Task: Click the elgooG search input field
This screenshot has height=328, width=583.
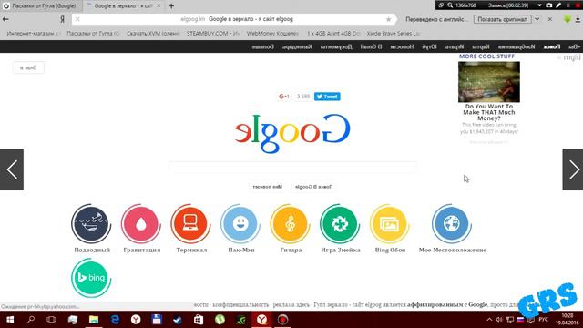Action: (x=292, y=167)
